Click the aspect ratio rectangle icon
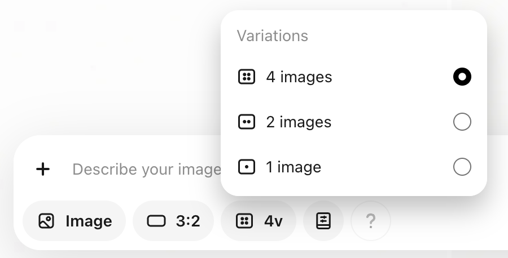 (x=157, y=221)
